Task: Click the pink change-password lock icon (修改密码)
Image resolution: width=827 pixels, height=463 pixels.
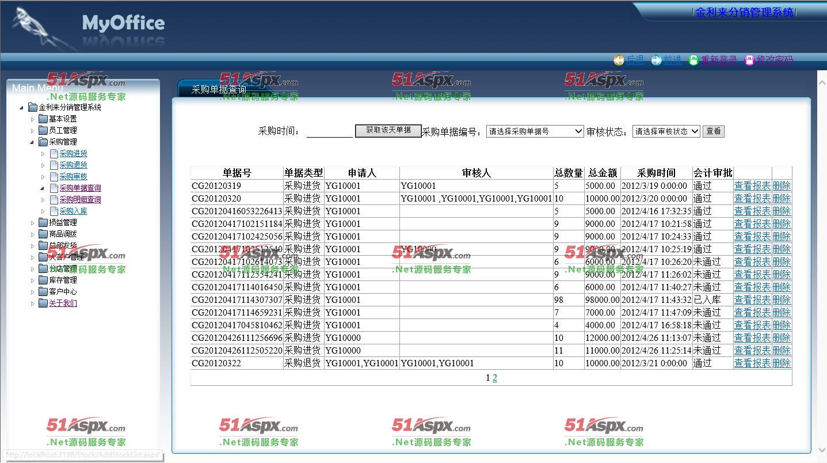Action: [749, 60]
